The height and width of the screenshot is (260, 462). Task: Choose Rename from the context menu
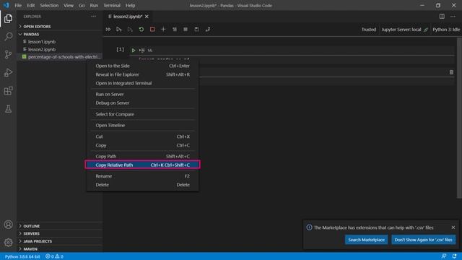click(x=142, y=176)
